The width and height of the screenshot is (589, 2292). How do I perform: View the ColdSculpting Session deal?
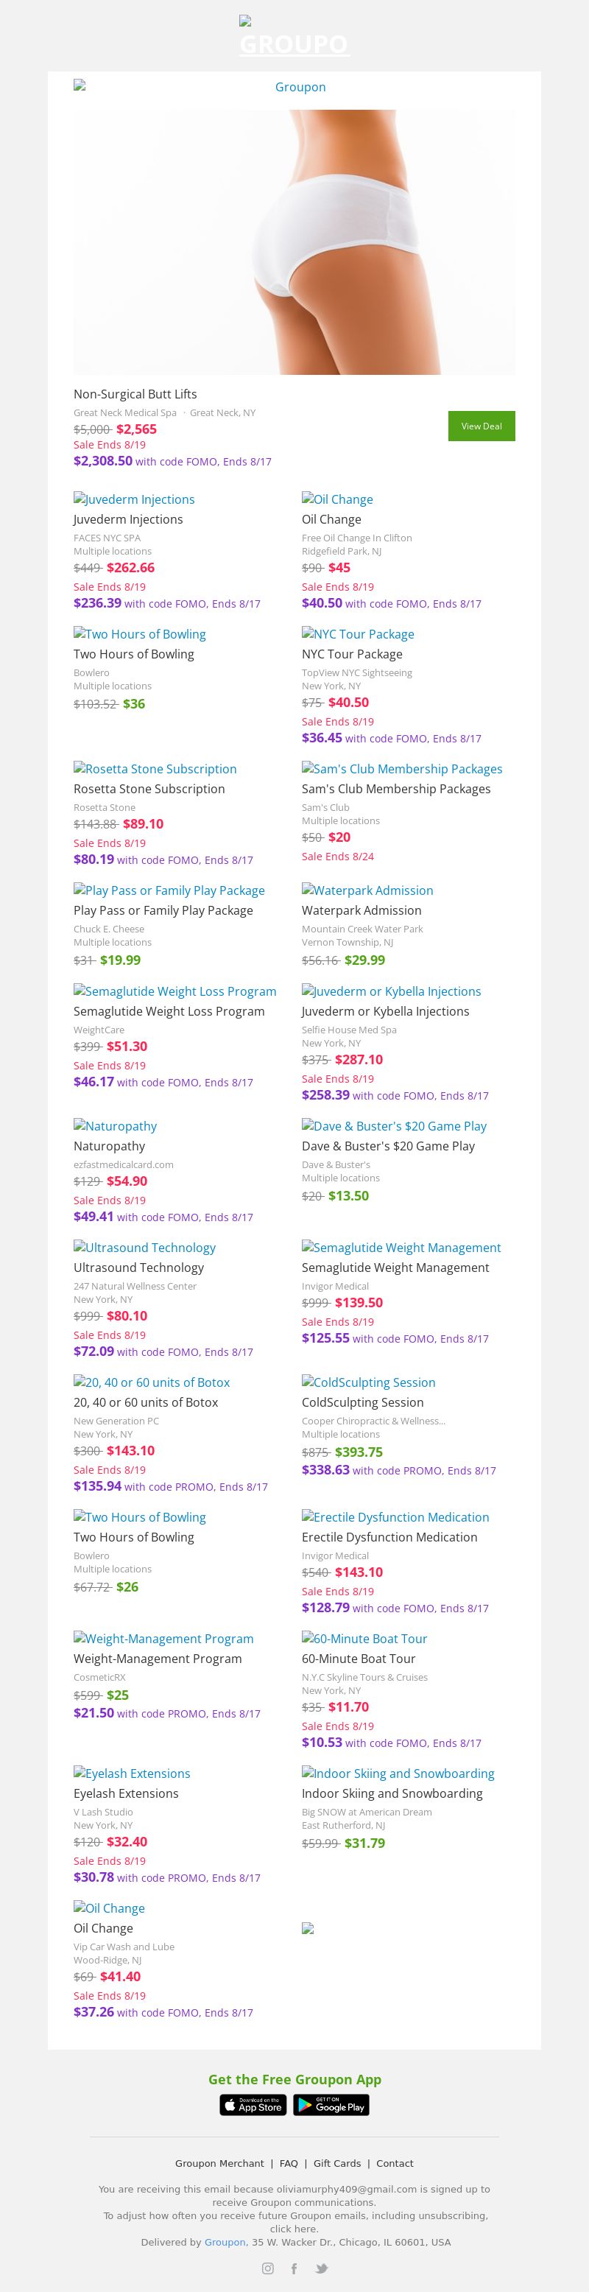(362, 1402)
